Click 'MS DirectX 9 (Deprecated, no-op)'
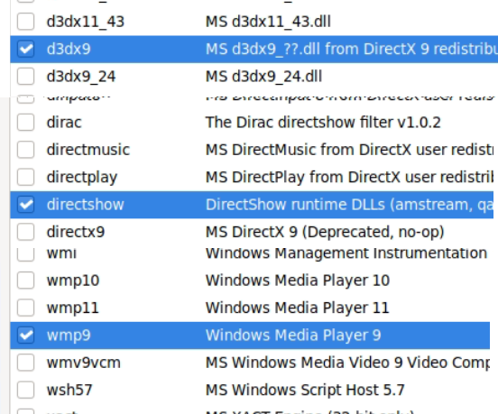 [325, 232]
